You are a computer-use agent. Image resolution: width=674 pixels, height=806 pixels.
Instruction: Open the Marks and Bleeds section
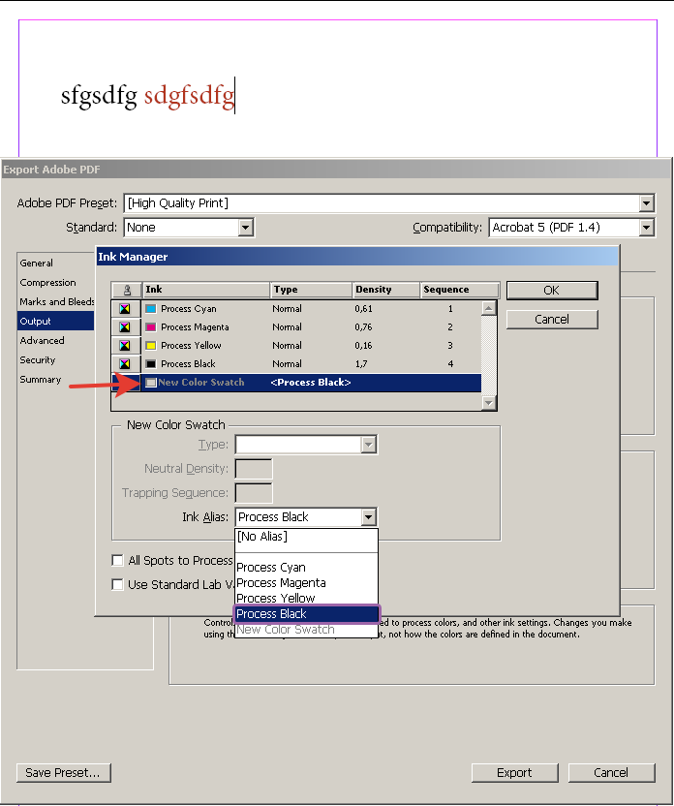click(x=55, y=301)
